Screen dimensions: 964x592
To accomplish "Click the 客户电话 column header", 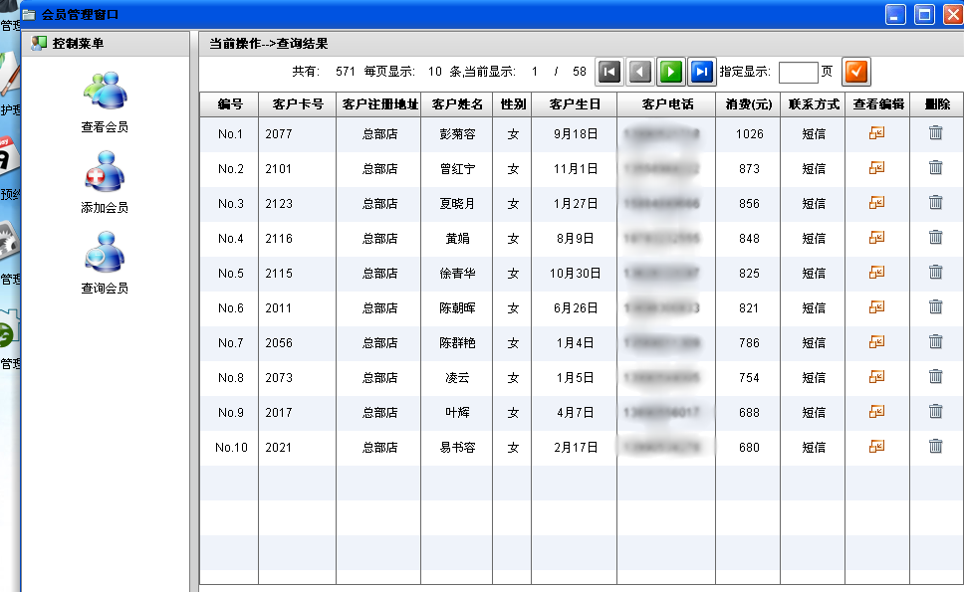I will pyautogui.click(x=666, y=104).
